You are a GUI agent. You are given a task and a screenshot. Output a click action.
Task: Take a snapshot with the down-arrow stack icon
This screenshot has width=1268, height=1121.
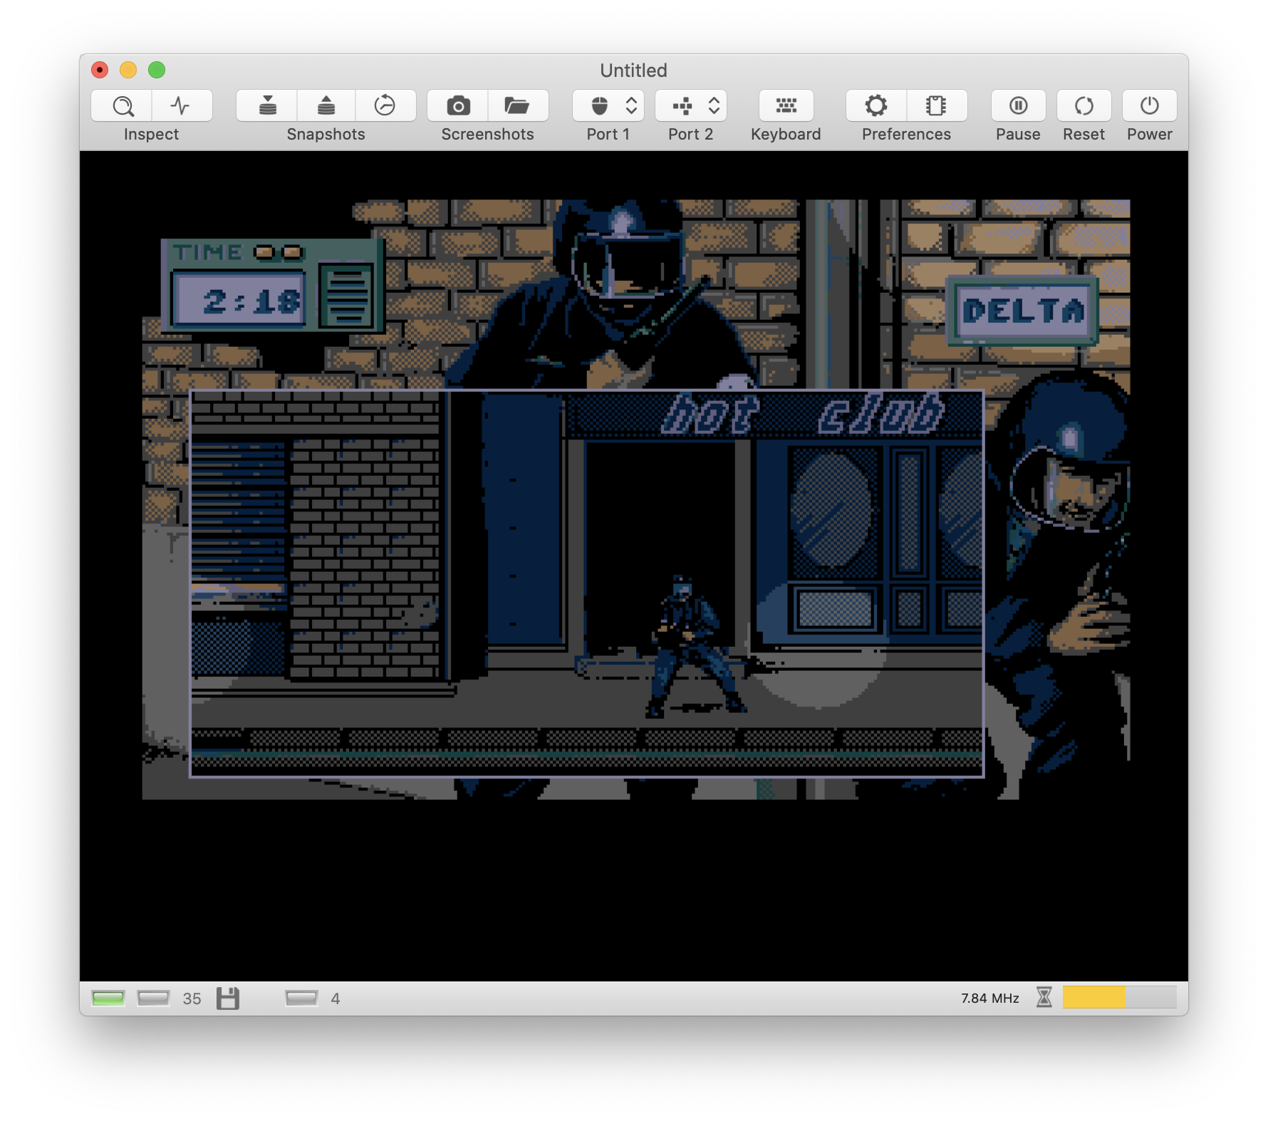(267, 106)
